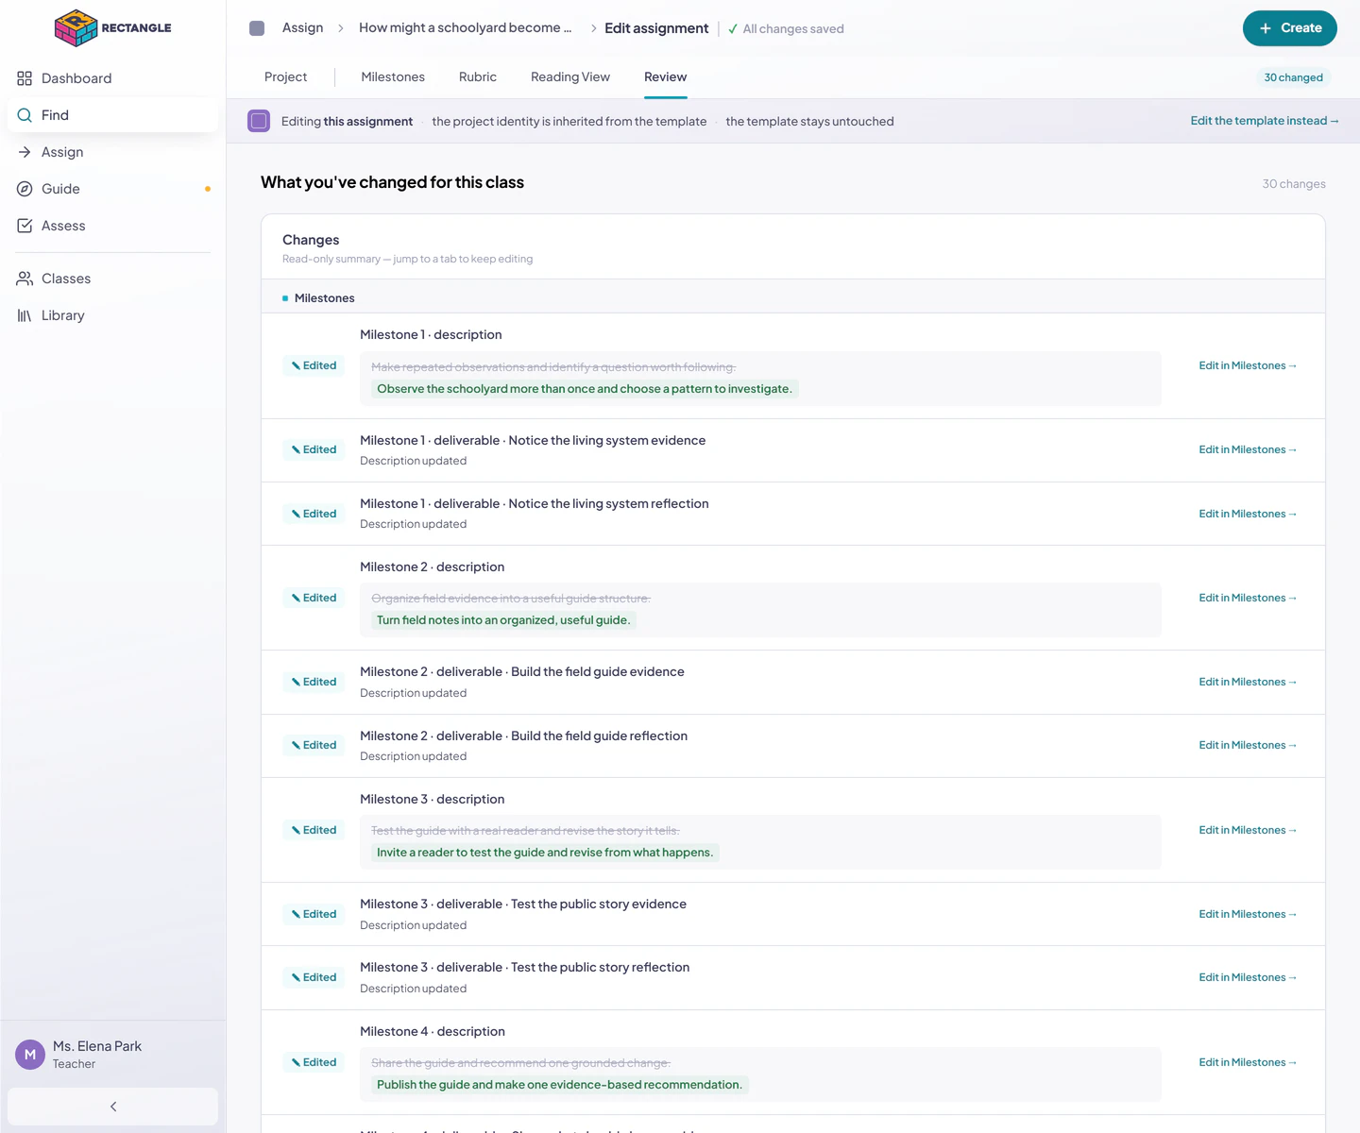Image resolution: width=1360 pixels, height=1133 pixels.
Task: Edit 'Notice the living system evidence' in Milestones
Action: click(x=1248, y=450)
